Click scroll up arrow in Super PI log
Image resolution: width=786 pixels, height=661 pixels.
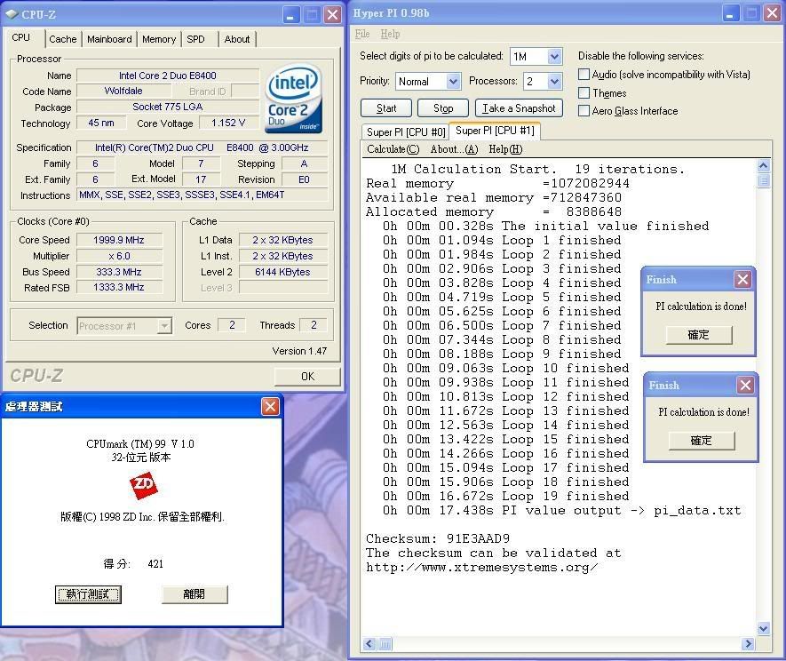click(x=764, y=166)
